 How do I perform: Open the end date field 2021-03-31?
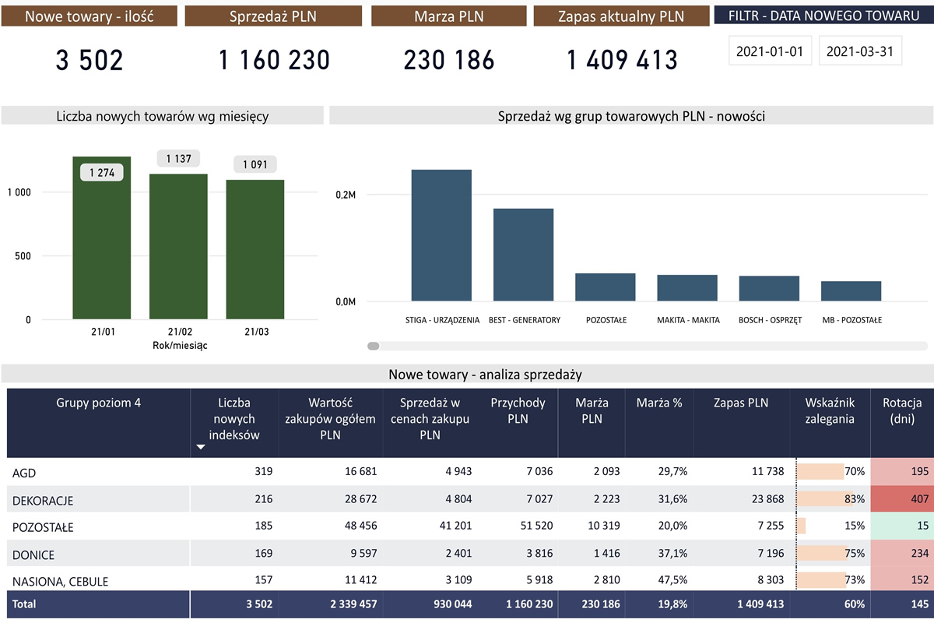tap(860, 52)
